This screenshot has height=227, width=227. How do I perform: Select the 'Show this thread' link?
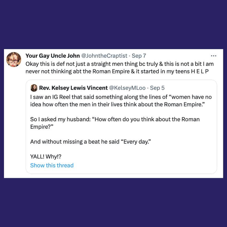52,165
